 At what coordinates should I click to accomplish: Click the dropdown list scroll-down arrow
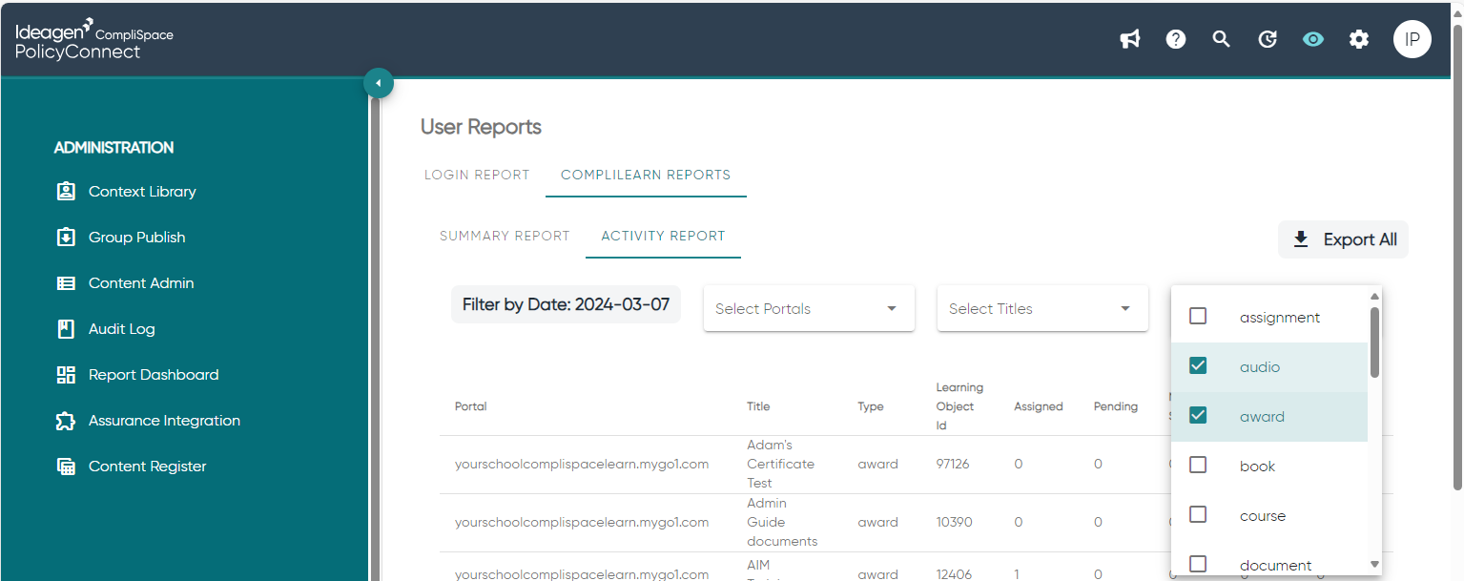point(1374,565)
